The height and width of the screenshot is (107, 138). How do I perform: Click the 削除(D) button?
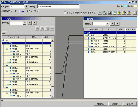(130, 104)
